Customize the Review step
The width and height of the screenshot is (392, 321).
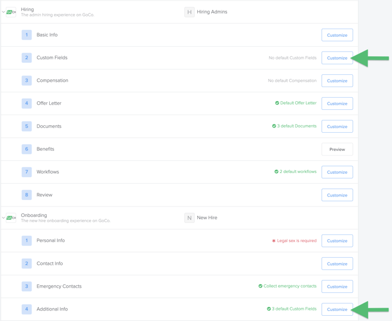tap(337, 195)
